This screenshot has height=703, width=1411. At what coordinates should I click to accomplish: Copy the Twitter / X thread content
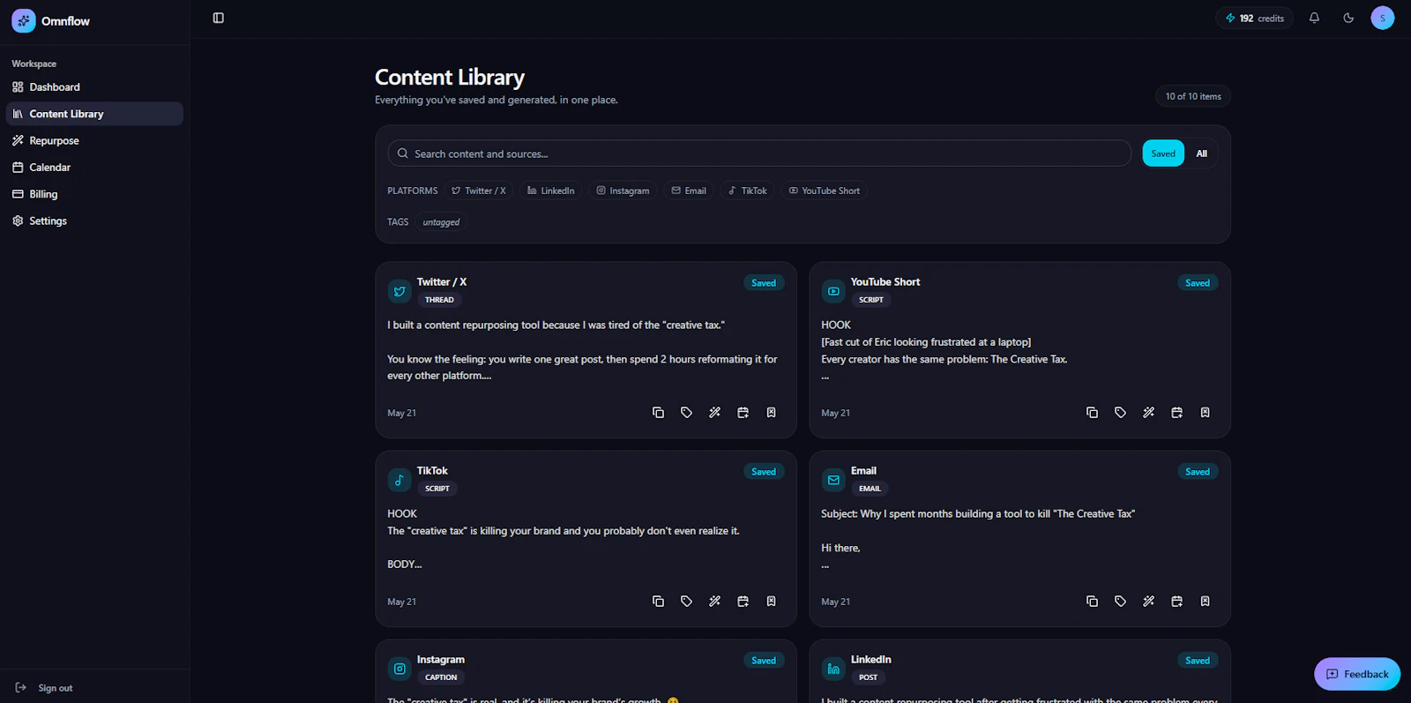[x=658, y=413]
